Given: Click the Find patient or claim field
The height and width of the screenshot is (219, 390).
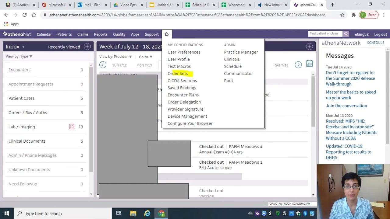Looking at the screenshot, I should pos(325,34).
